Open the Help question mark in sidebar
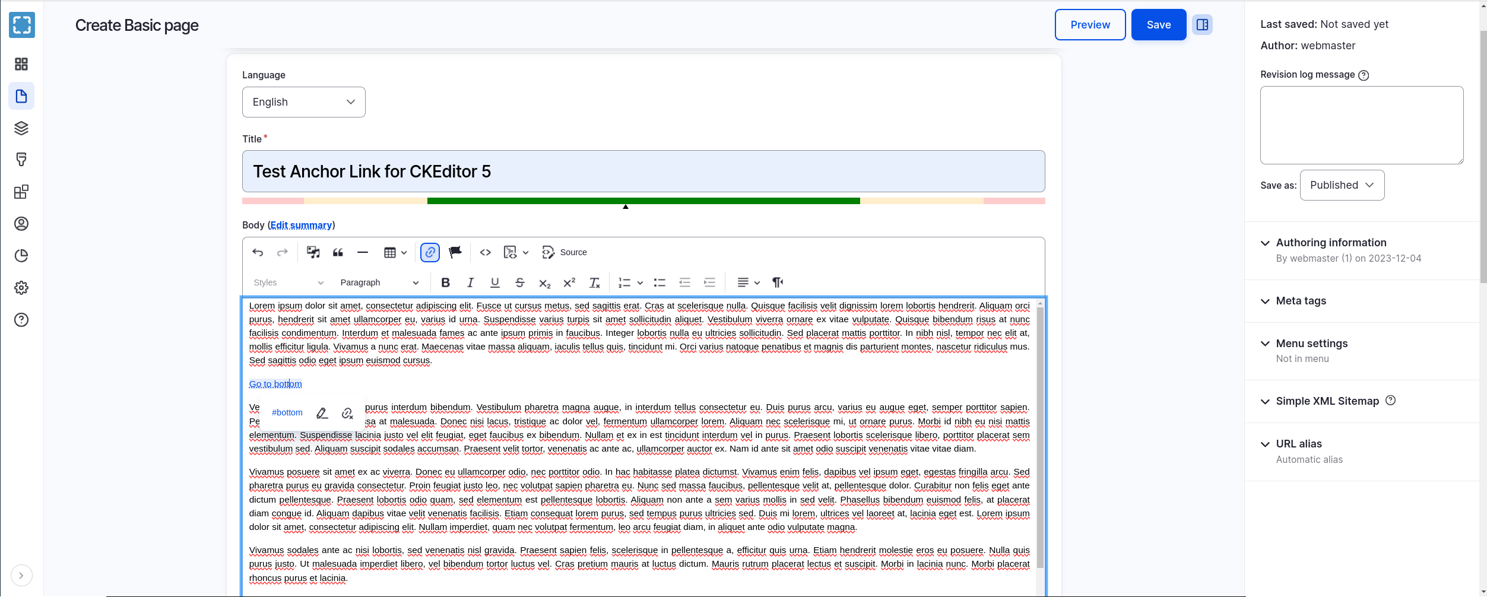This screenshot has height=597, width=1487. 21,320
